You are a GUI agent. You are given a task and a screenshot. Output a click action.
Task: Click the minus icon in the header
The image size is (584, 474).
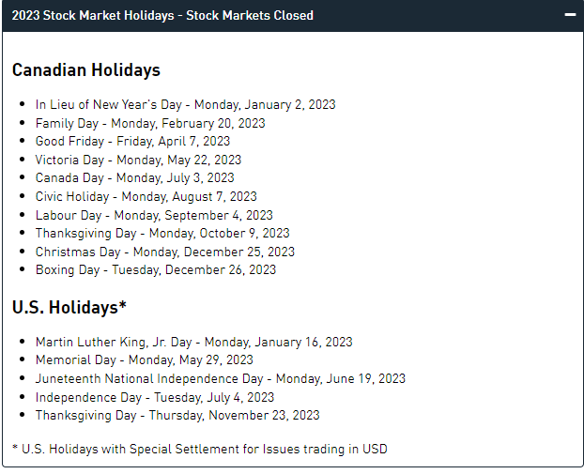point(569,15)
